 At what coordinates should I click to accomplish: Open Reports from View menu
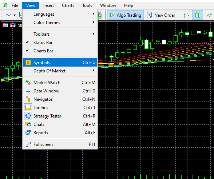tap(60, 133)
